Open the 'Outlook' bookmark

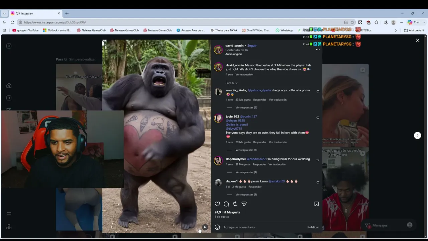(x=57, y=30)
